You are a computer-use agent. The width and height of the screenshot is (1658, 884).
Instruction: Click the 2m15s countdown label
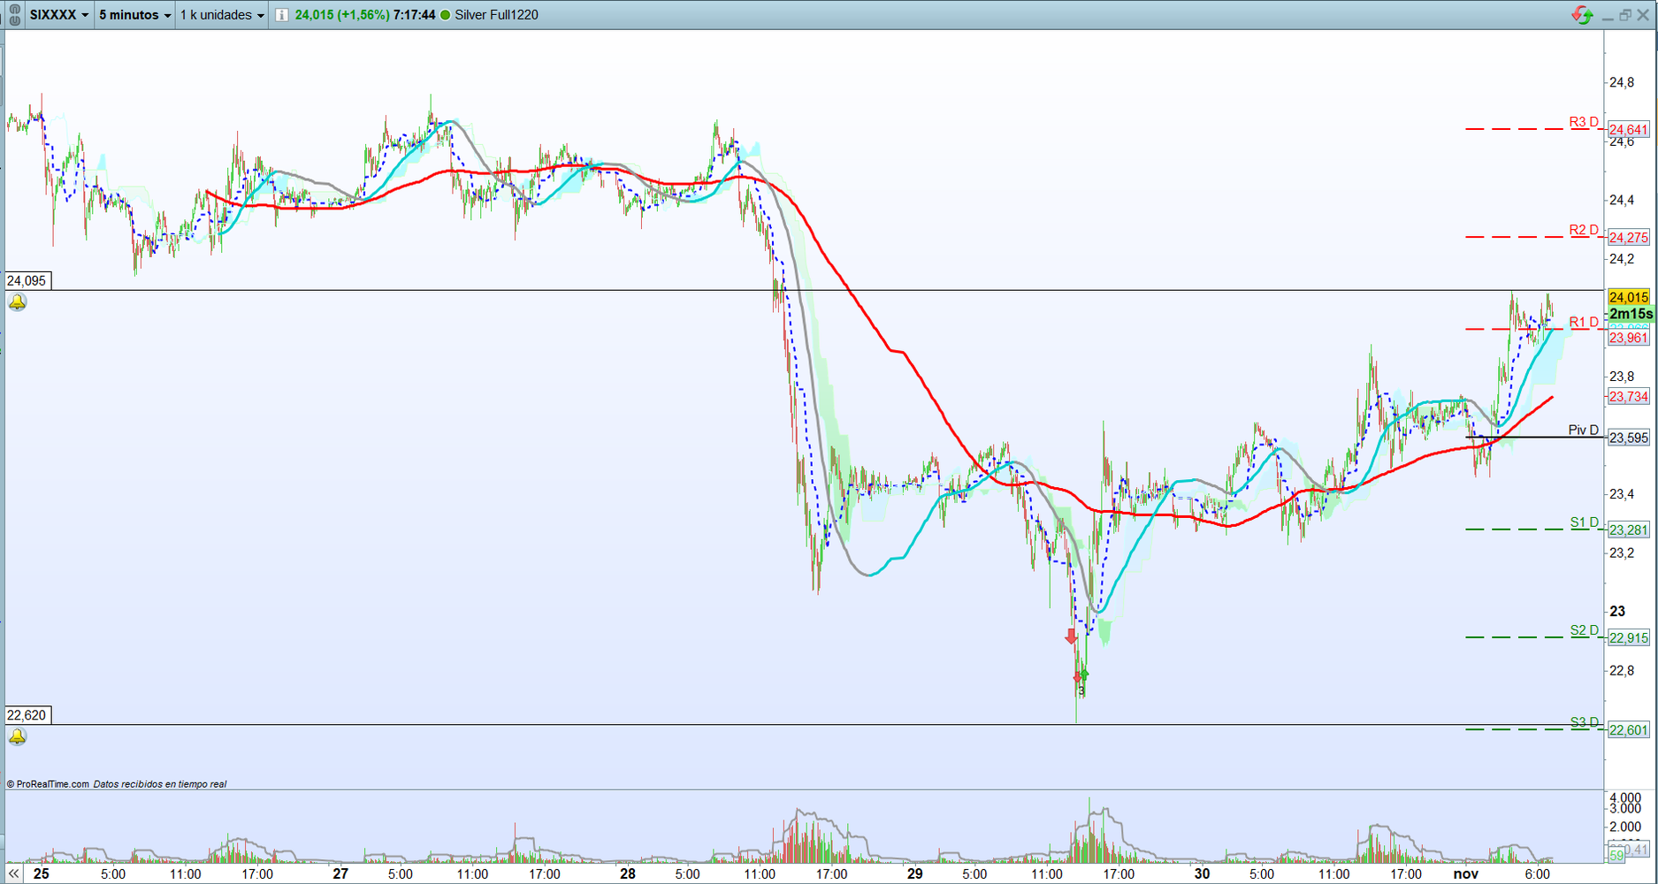1631,314
